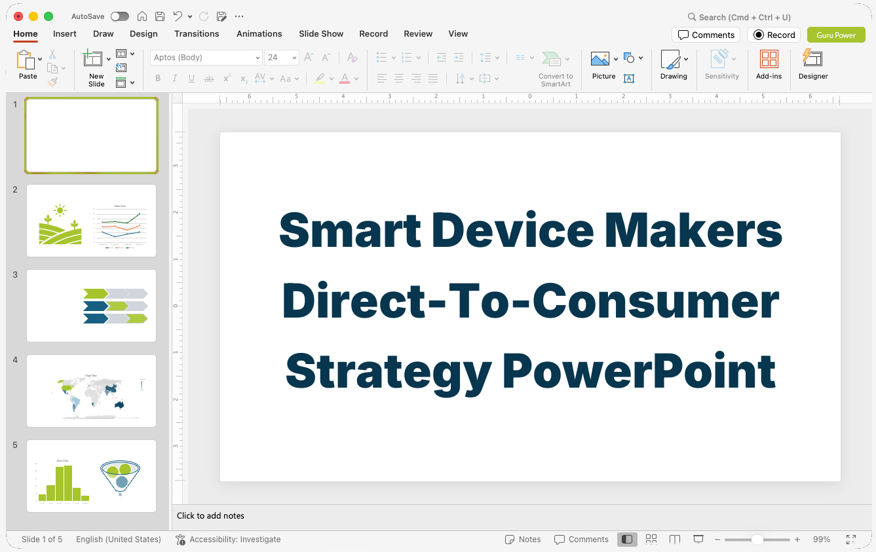The width and height of the screenshot is (876, 552).
Task: Click the Comments button near the Record button
Action: point(706,35)
